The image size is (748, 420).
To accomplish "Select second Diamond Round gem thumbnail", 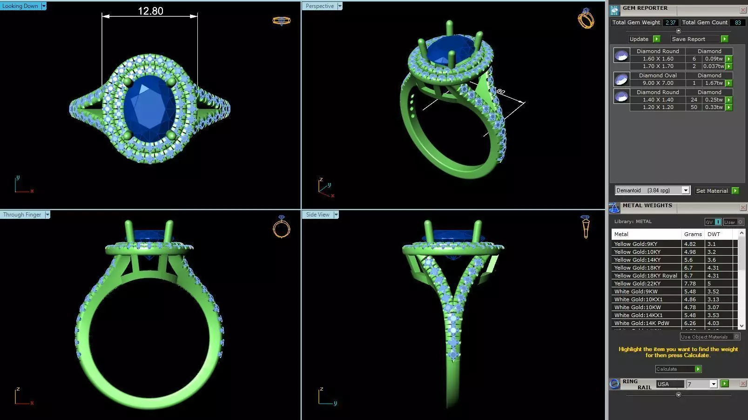I will click(621, 96).
